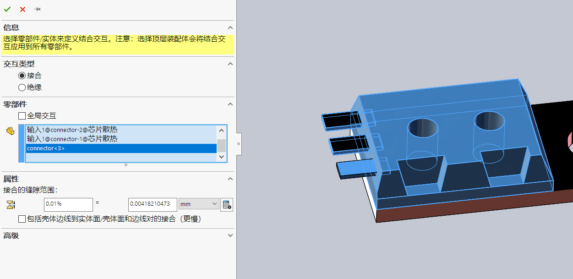573x279 pixels.
Task: Collapse the 信息 section
Action: click(x=230, y=27)
